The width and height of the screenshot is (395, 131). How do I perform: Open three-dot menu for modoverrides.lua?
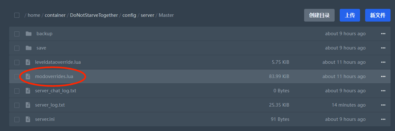tap(383, 76)
